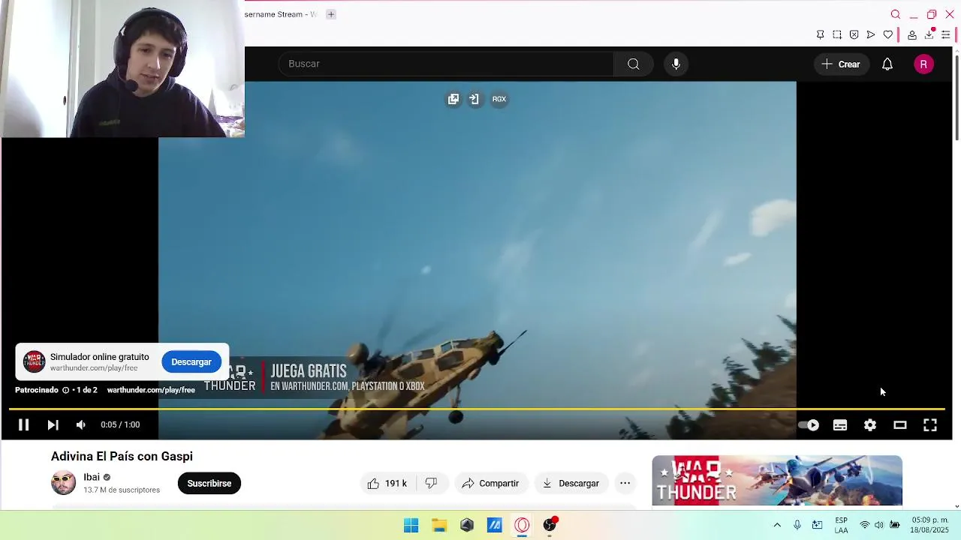Open the ad blocker shield icon
This screenshot has width=961, height=540.
tap(854, 34)
